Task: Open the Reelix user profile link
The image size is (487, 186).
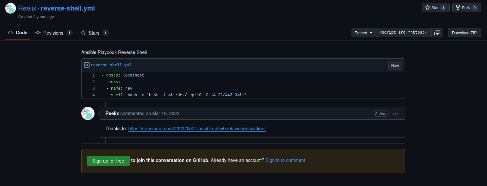Action: 27,8
